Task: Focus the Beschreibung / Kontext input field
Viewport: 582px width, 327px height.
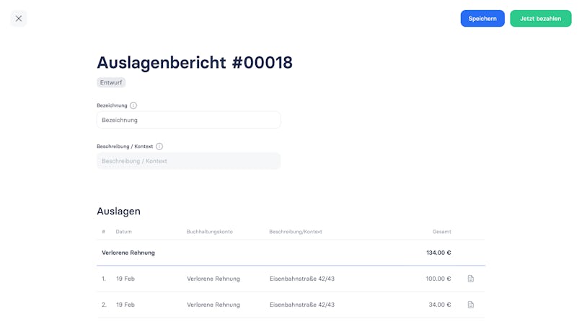Action: click(x=188, y=161)
